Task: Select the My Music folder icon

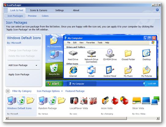Action: 128,70
